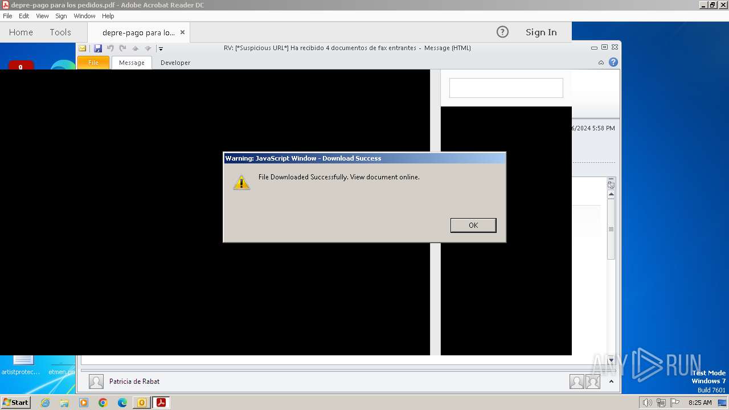Select the Message ribbon tab in Outlook
729x410 pixels.
pyautogui.click(x=132, y=63)
